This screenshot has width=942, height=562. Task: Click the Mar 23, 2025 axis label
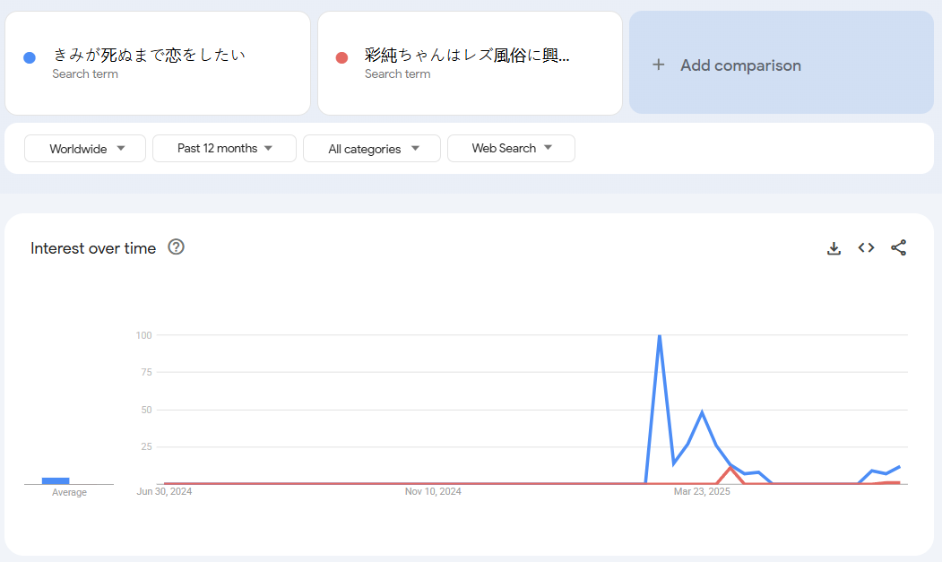pyautogui.click(x=702, y=492)
